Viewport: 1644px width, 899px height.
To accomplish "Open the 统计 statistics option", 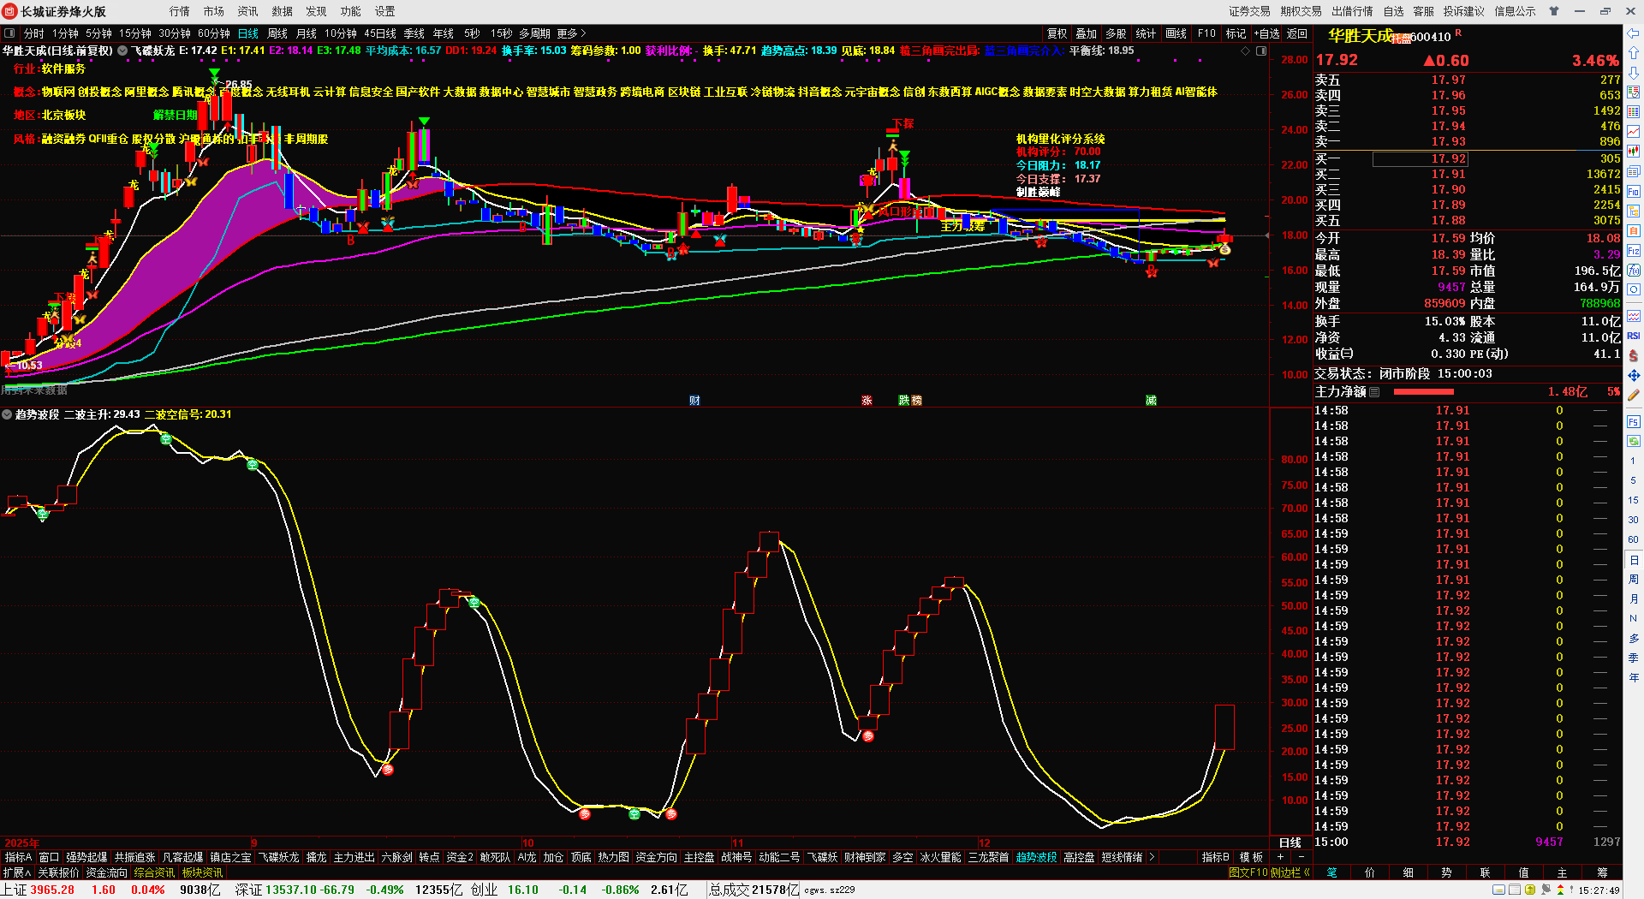I will [x=1146, y=33].
